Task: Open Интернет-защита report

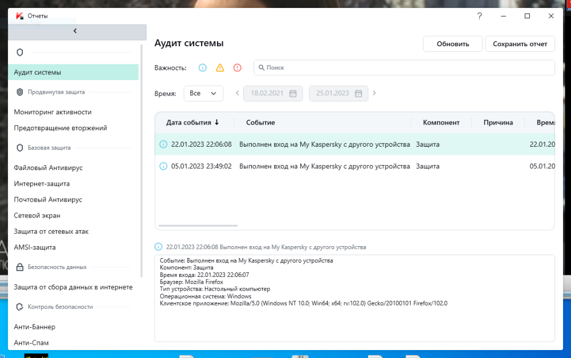Action: [x=42, y=184]
